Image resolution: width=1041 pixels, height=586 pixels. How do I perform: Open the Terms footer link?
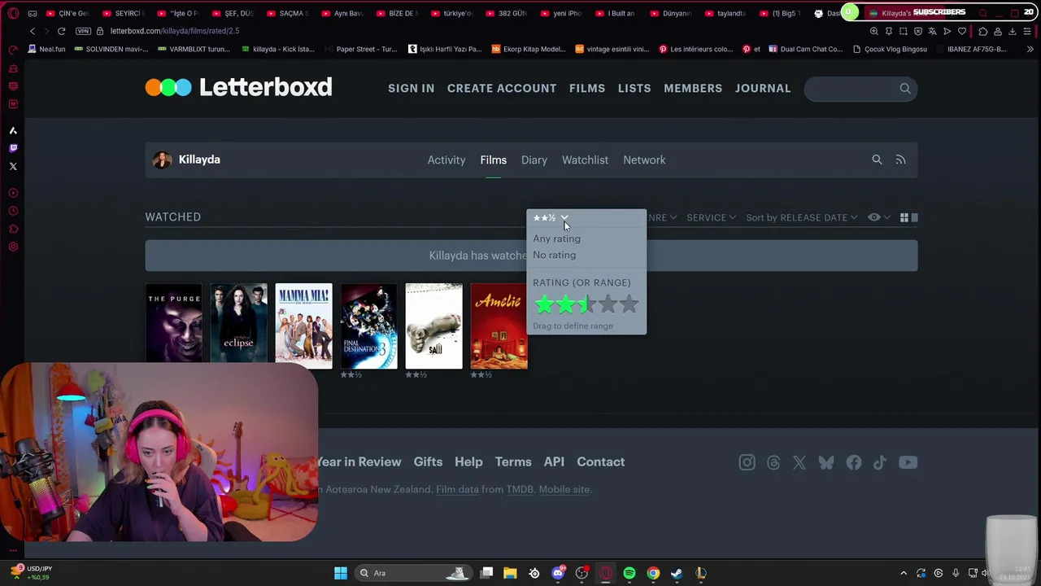(x=513, y=461)
